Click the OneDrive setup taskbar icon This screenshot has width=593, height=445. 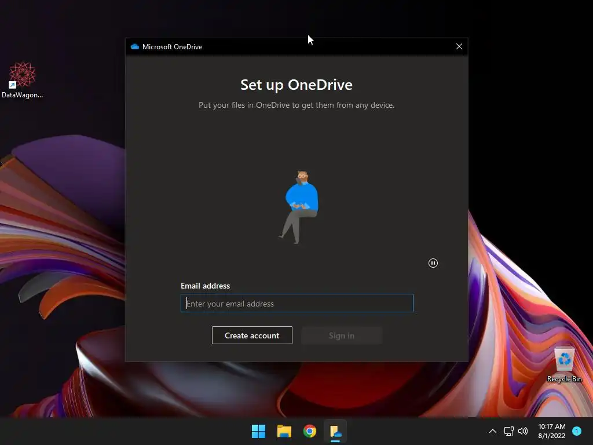pyautogui.click(x=335, y=431)
